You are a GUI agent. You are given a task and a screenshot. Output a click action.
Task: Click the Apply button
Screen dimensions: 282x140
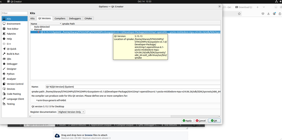coord(187,121)
